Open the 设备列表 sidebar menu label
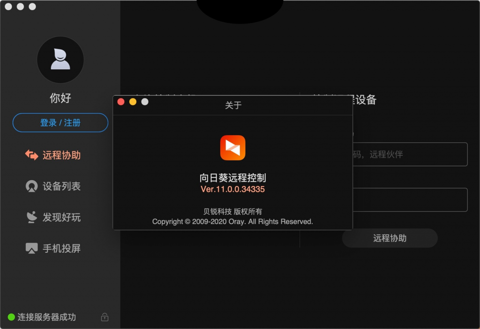Image resolution: width=480 pixels, height=329 pixels. pos(61,186)
